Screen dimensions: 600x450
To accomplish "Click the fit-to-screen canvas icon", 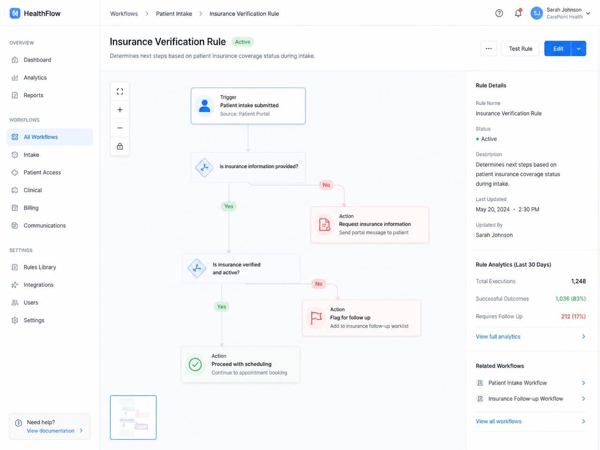I will (x=120, y=91).
